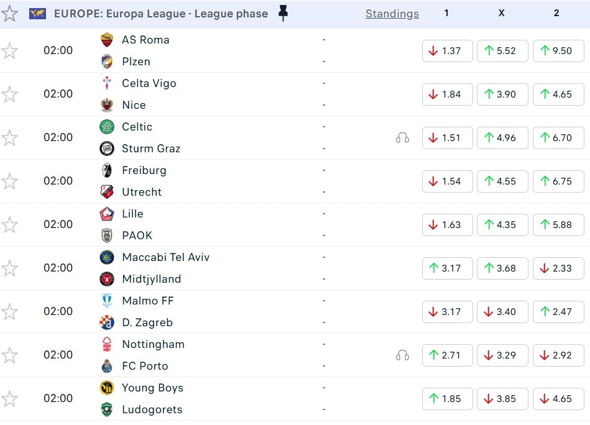Screen dimensions: 590x425
Task: Click the Young Boys team logo
Action: point(107,388)
